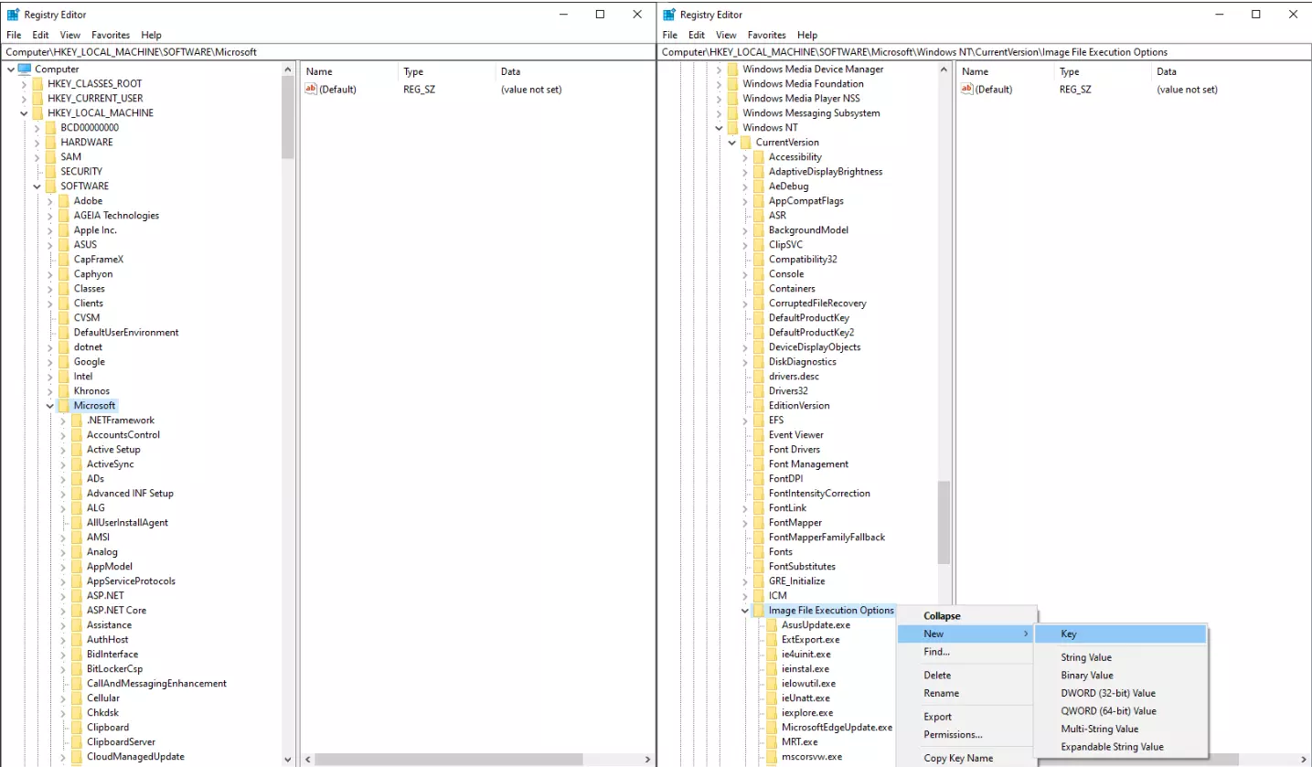The image size is (1312, 767).
Task: Click Collapse in the context menu
Action: point(967,616)
